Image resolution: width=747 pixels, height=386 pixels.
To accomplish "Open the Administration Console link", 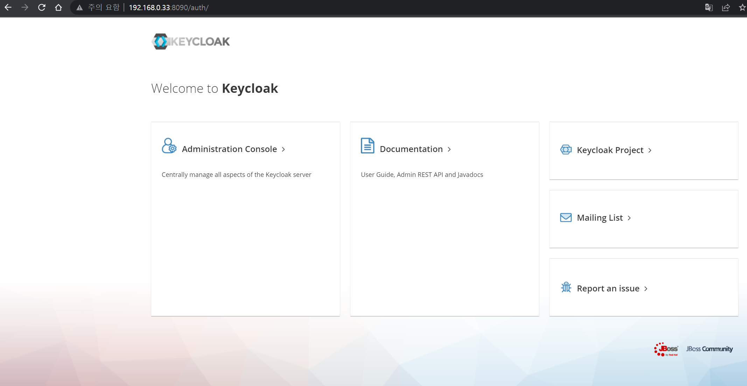I will click(x=229, y=149).
